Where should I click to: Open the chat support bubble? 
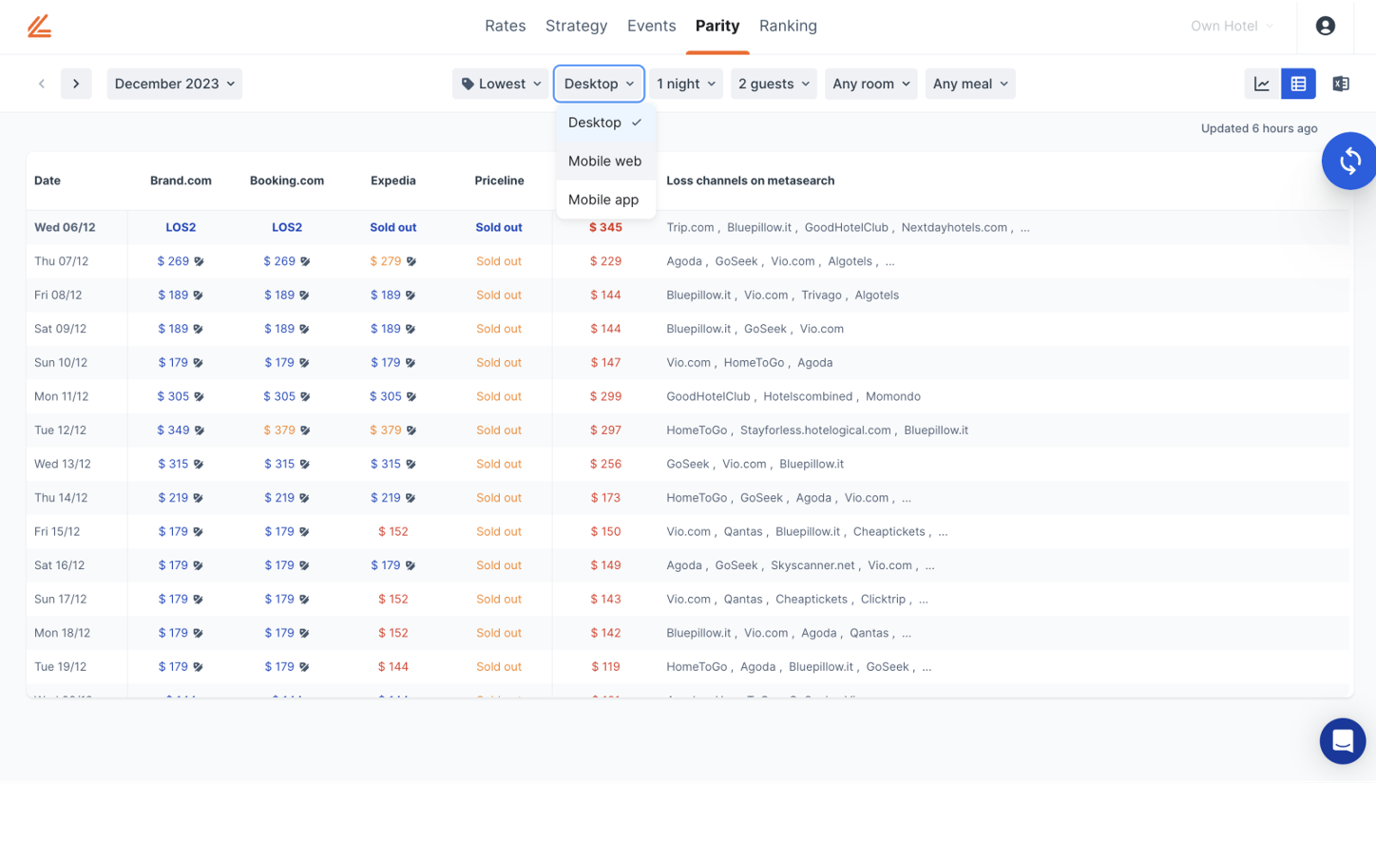point(1343,741)
